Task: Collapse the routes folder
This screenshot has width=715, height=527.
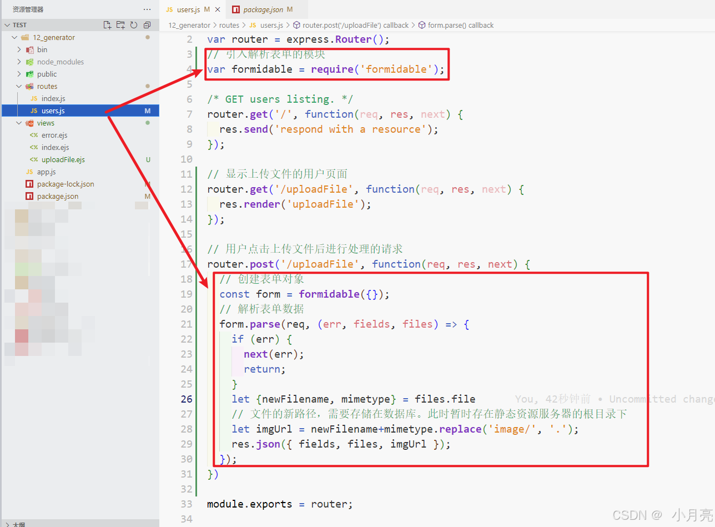Action: pyautogui.click(x=19, y=86)
